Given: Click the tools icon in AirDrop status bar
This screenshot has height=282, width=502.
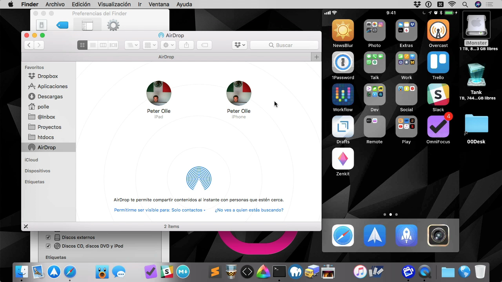Looking at the screenshot, I should tap(26, 226).
